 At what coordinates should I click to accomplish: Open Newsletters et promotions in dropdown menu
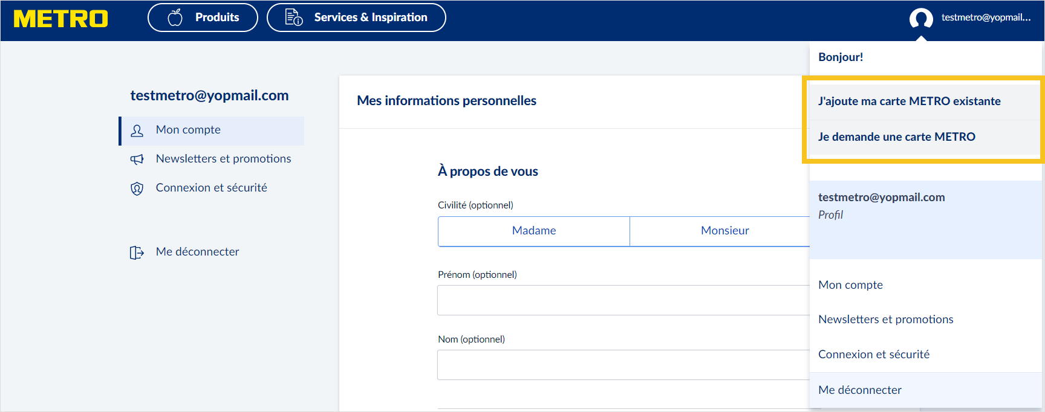(x=885, y=320)
